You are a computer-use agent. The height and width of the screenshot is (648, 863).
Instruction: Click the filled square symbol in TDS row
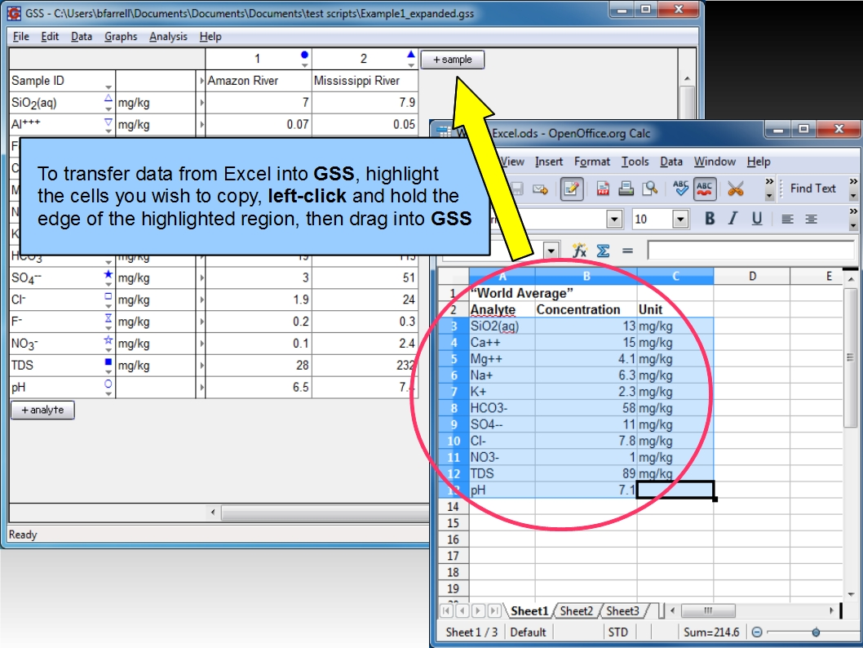pos(108,362)
